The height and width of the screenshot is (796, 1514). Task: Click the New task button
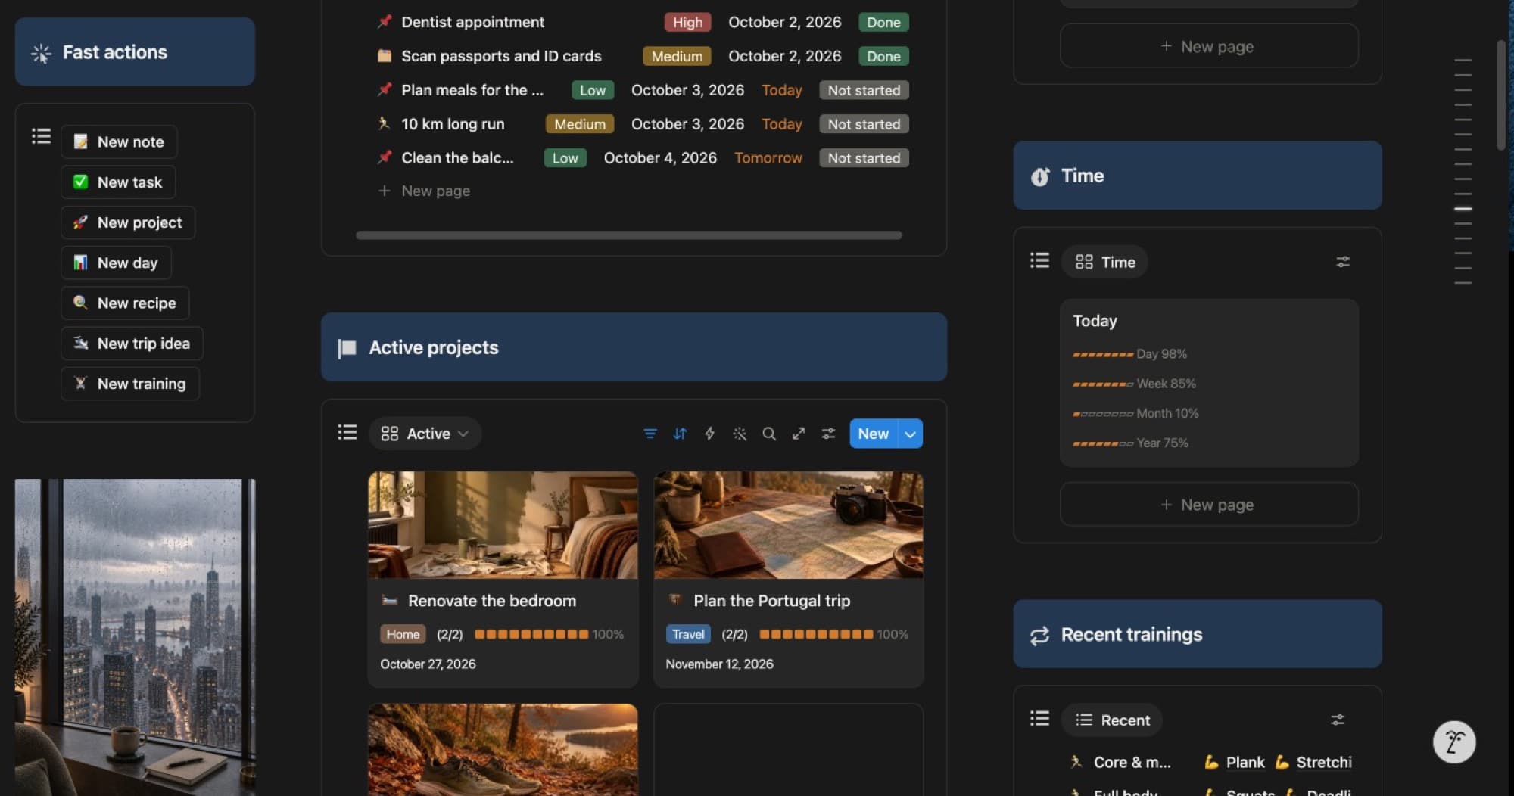(x=118, y=182)
